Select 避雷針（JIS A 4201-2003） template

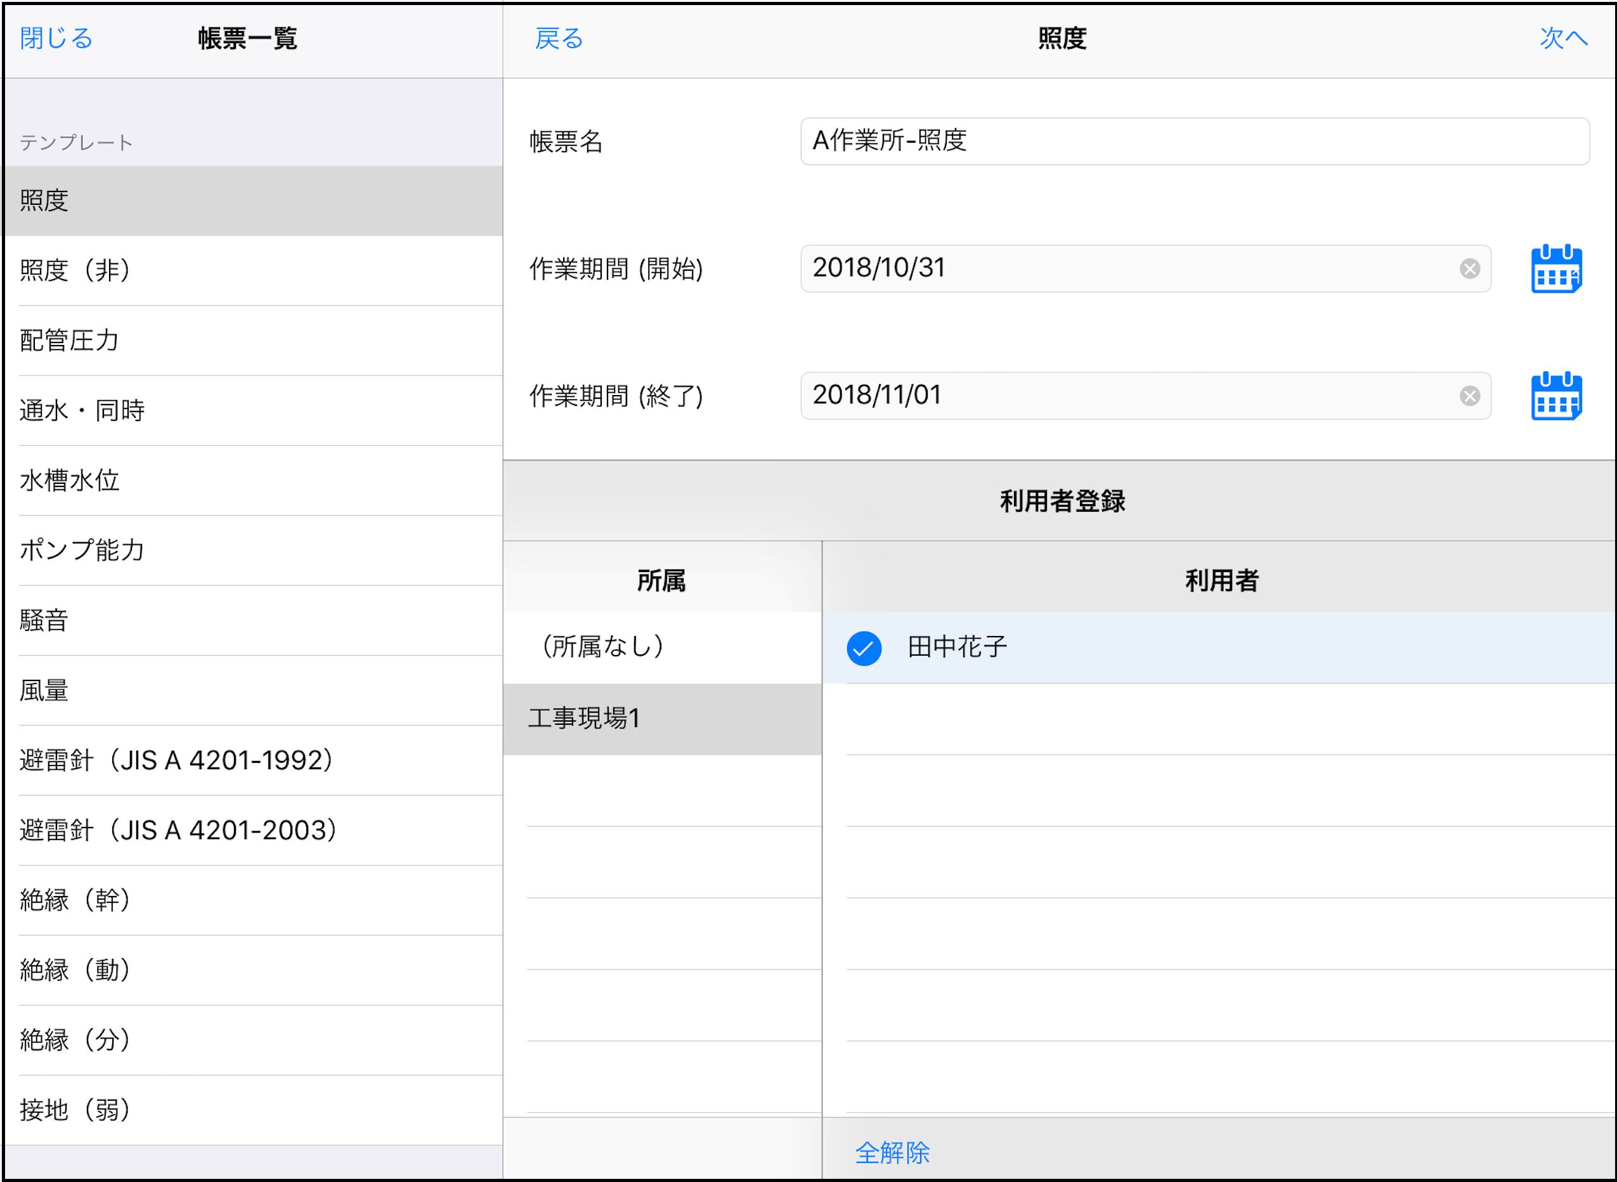click(x=252, y=830)
